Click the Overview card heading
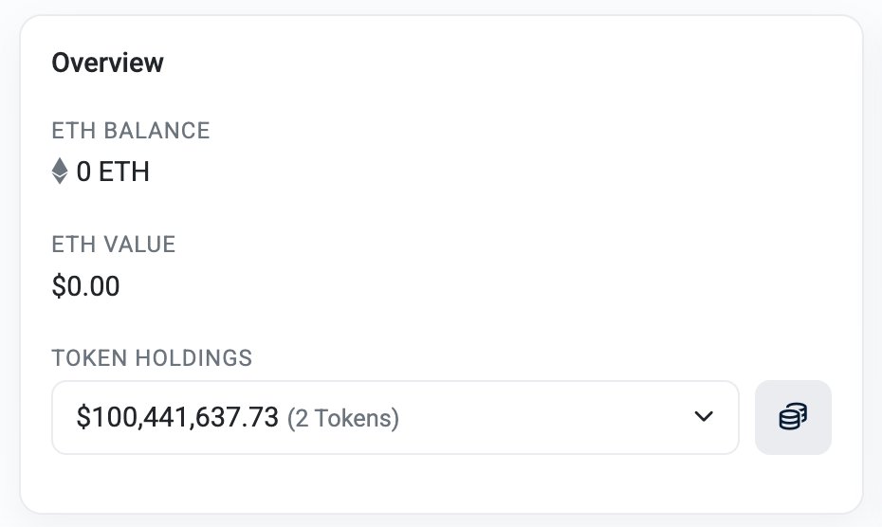The image size is (882, 527). [x=107, y=63]
